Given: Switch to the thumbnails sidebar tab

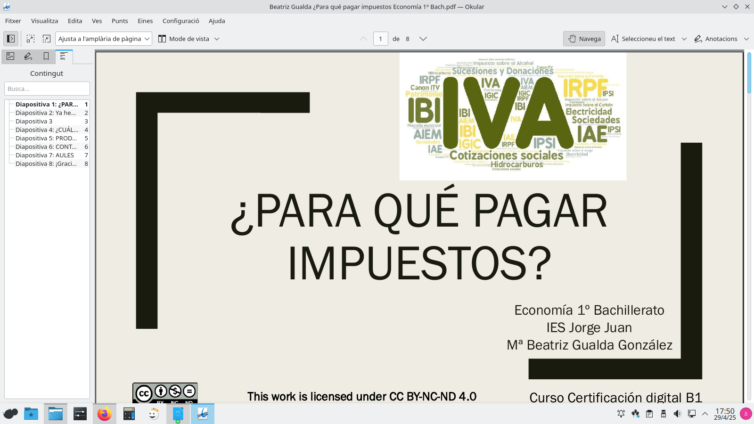Looking at the screenshot, I should click(10, 57).
